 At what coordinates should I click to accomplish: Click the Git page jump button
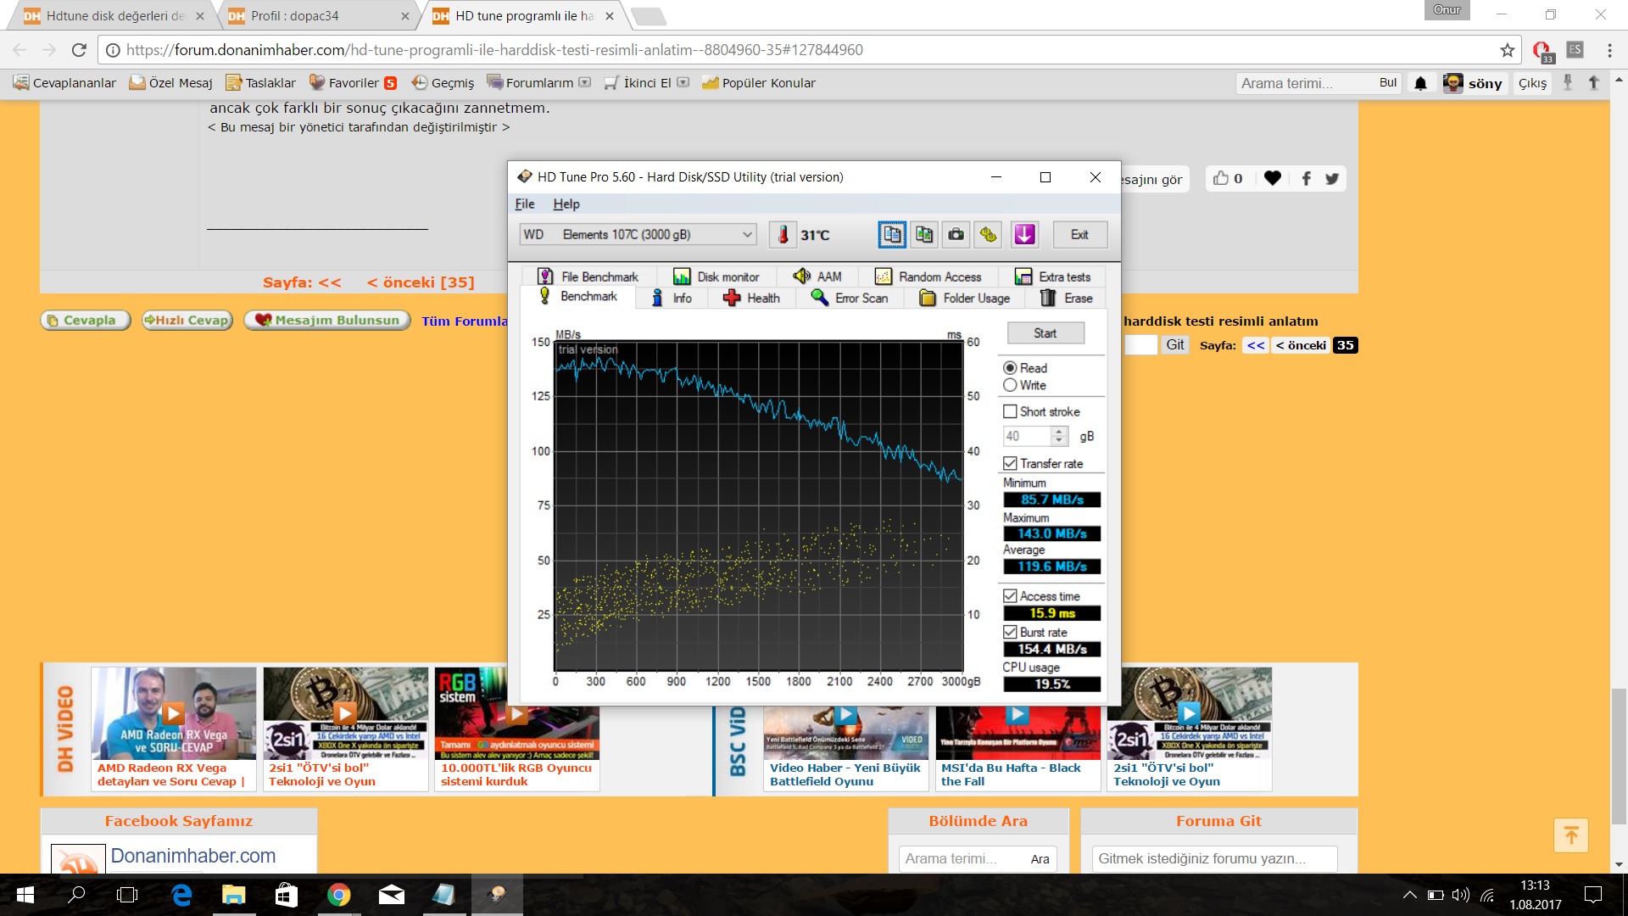click(x=1174, y=344)
